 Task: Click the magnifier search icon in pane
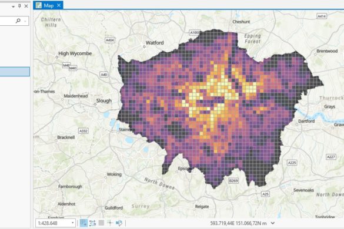(x=18, y=21)
